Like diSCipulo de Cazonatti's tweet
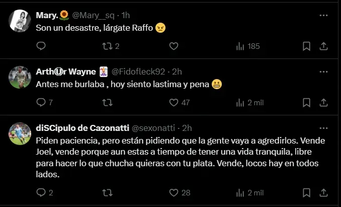The height and width of the screenshot is (207, 341). point(174,192)
